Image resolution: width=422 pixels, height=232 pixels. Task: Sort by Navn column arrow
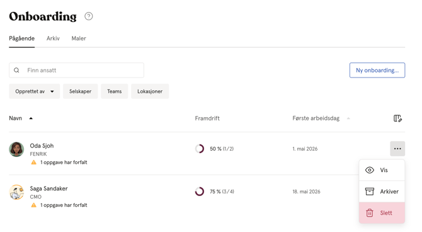(x=31, y=119)
